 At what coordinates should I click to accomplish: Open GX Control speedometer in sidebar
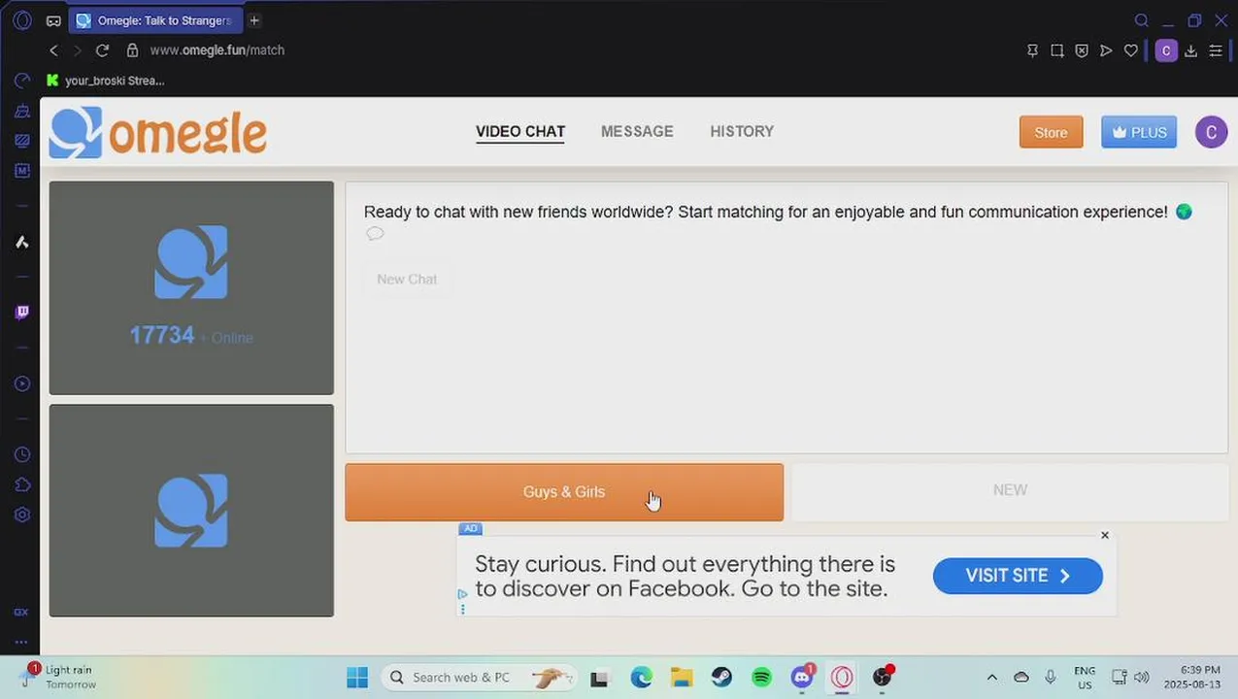(22, 81)
